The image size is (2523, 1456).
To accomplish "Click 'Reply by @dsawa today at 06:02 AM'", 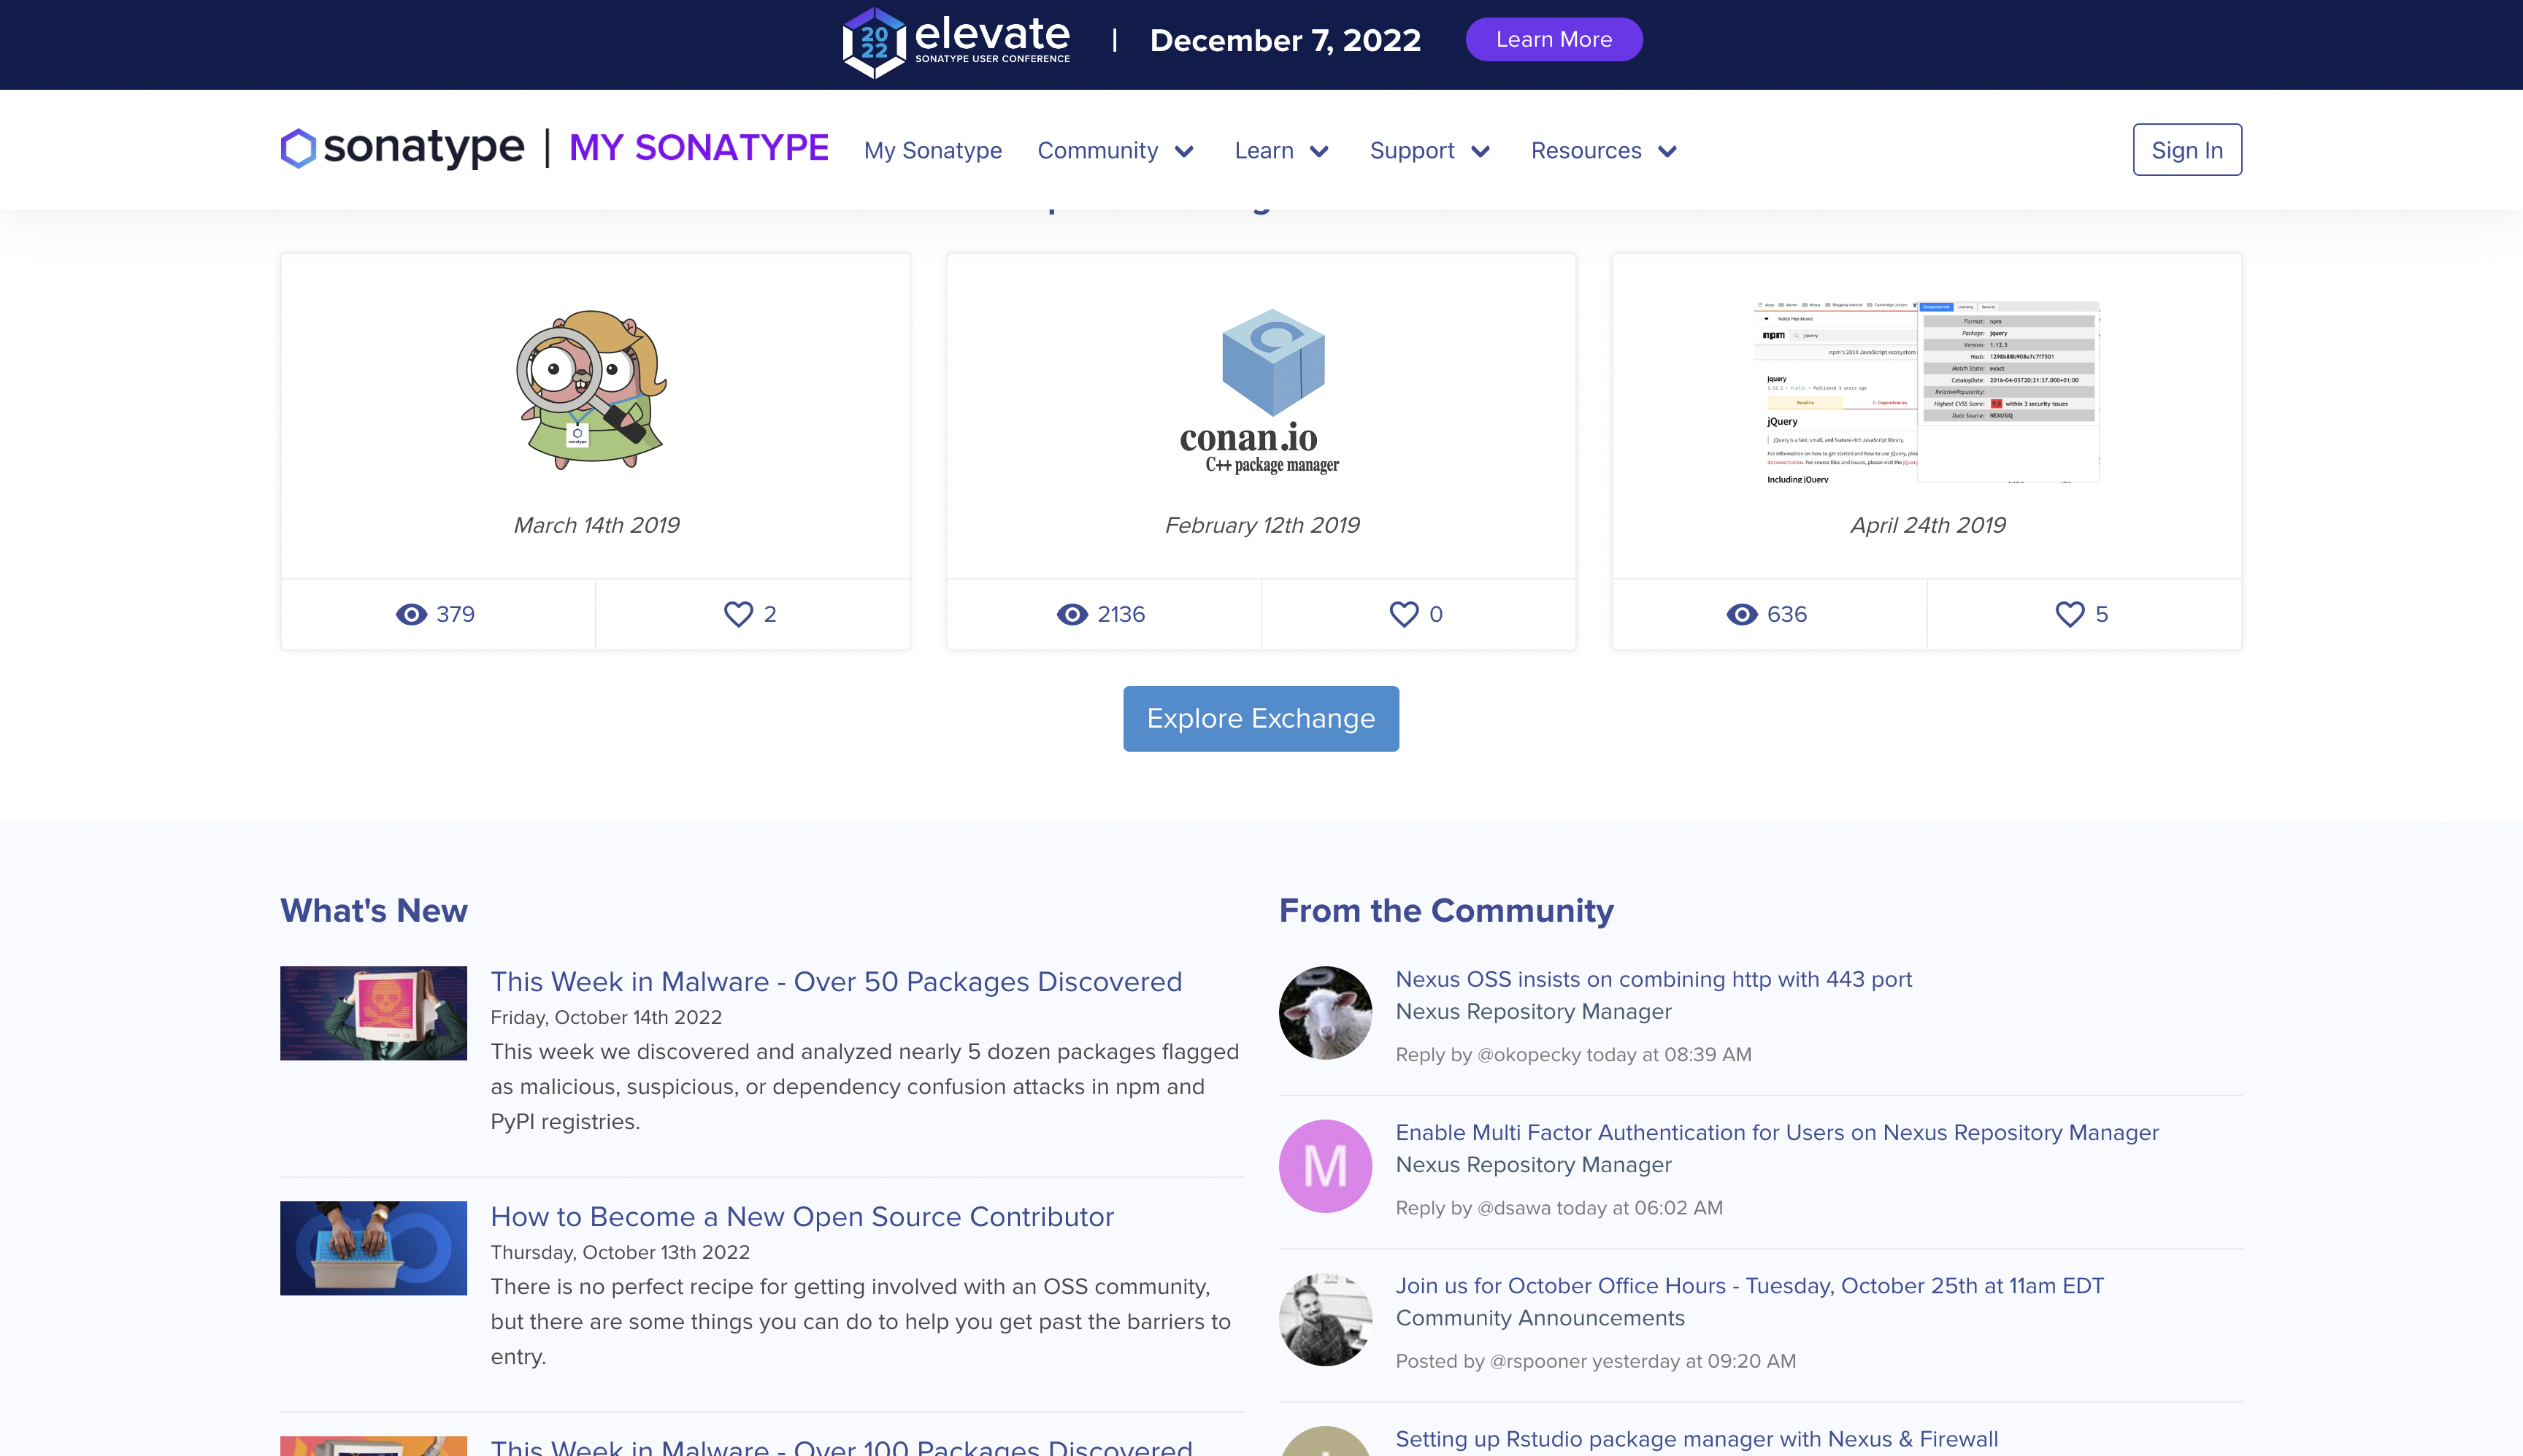I will pos(1559,1207).
